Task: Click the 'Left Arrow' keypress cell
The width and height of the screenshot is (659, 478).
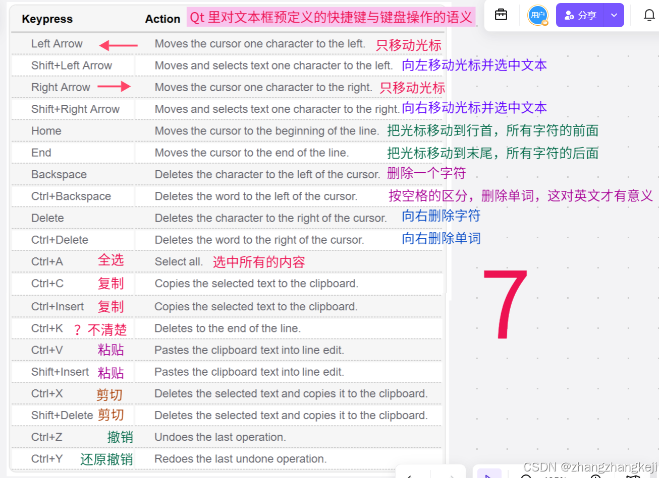Action: tap(57, 44)
